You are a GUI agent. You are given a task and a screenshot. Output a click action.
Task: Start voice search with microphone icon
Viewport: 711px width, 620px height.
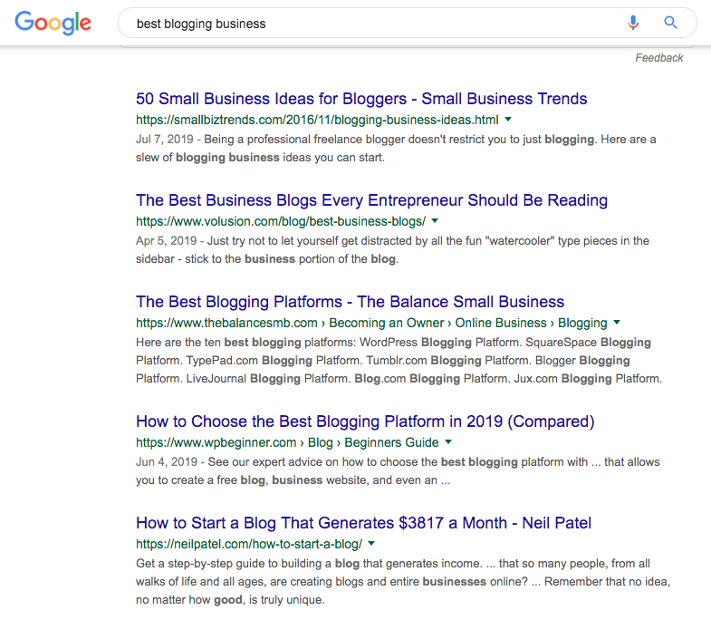click(x=633, y=23)
